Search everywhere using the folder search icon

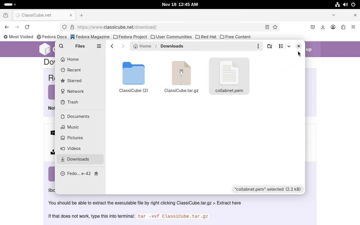pyautogui.click(x=270, y=46)
